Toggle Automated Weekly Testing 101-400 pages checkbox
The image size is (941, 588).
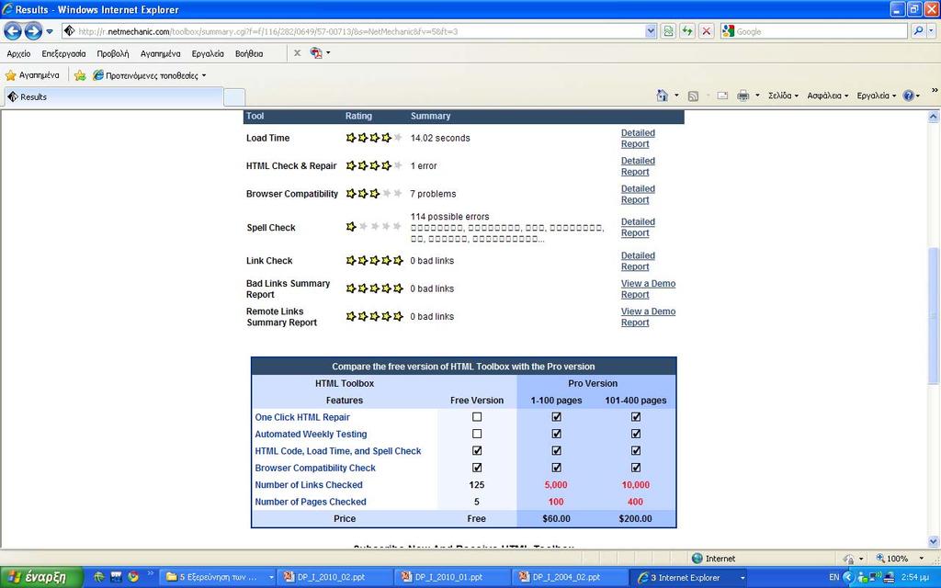[x=636, y=434]
